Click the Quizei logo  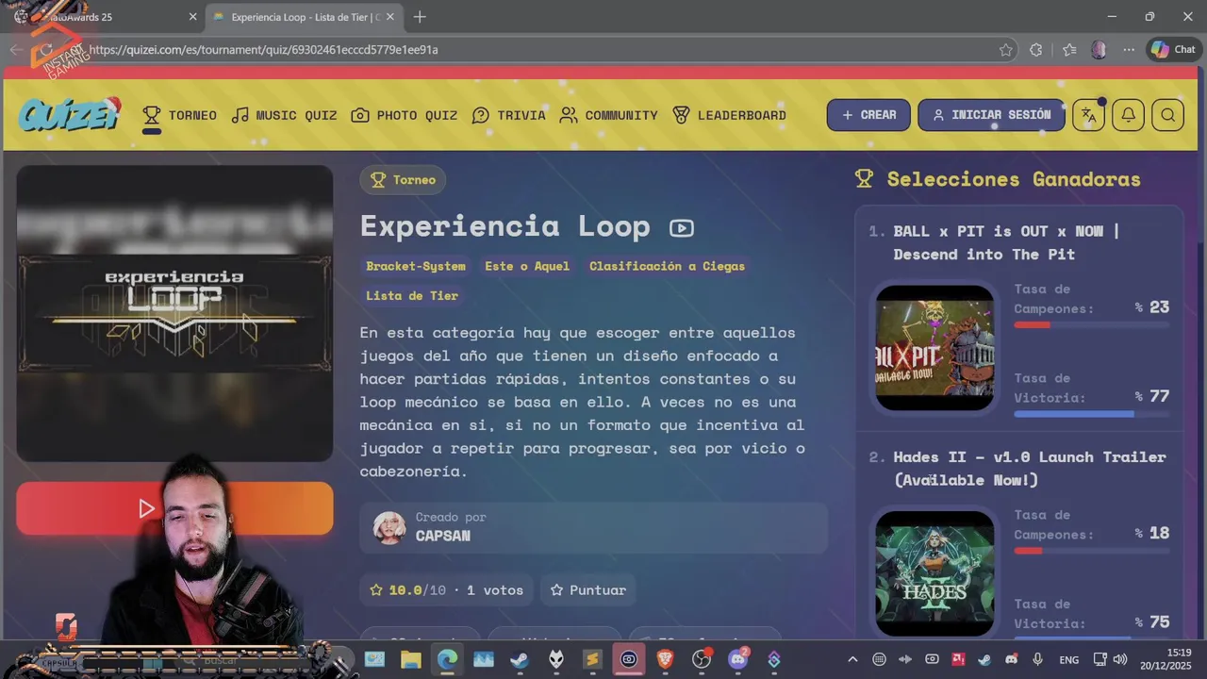(70, 114)
